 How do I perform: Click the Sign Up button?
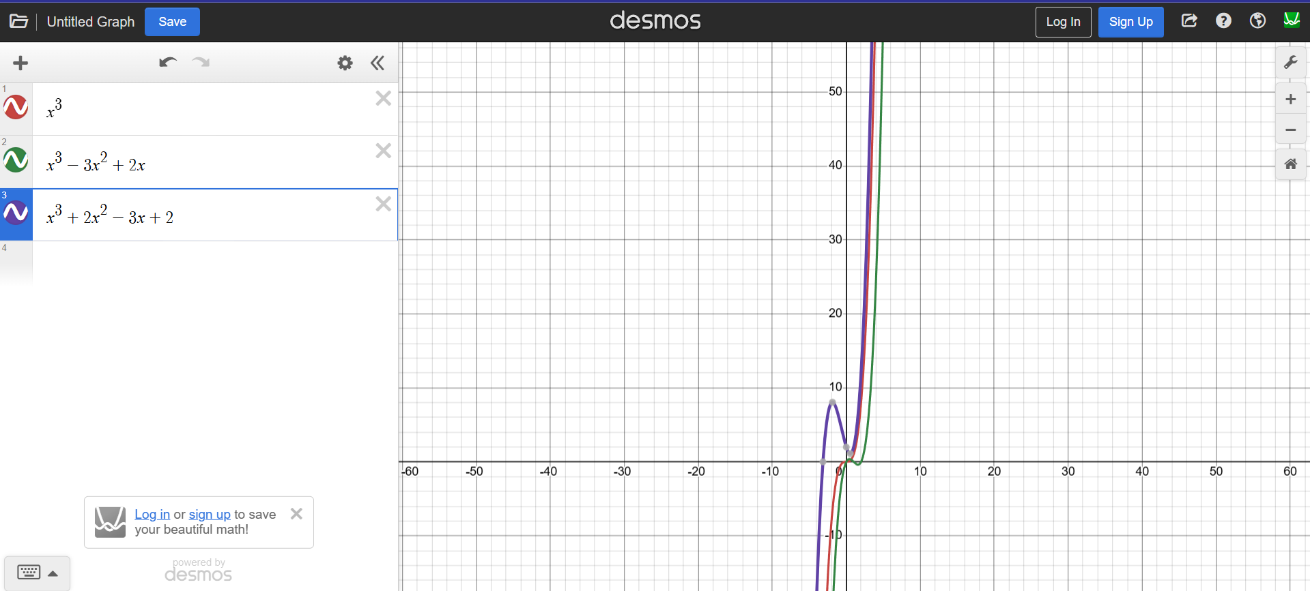[1130, 22]
